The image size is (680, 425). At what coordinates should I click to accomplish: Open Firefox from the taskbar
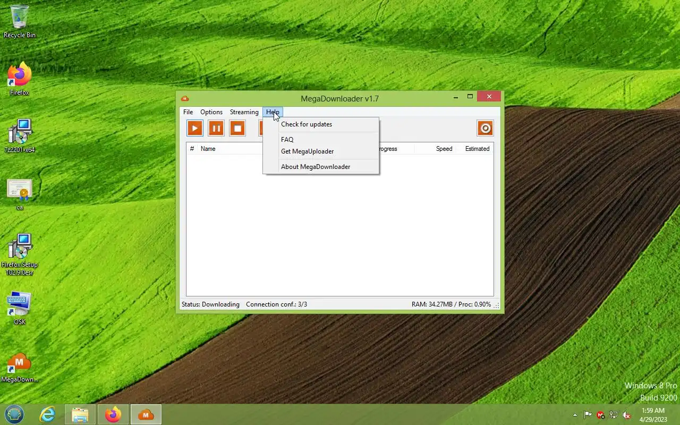click(113, 414)
